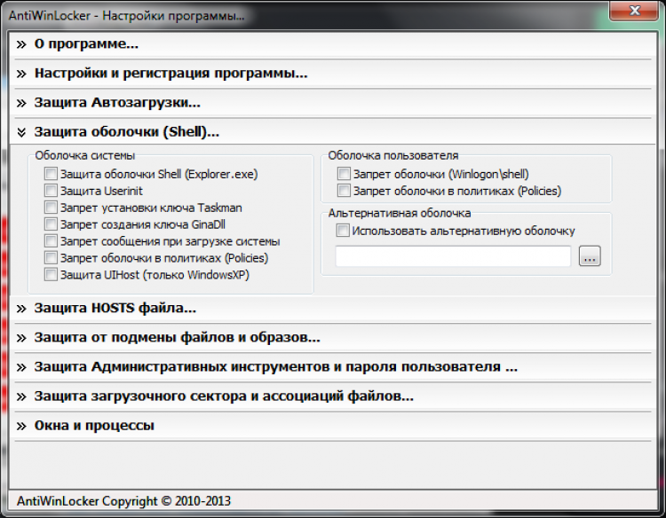Open browse dialog with the "..." button
The image size is (666, 518).
590,256
